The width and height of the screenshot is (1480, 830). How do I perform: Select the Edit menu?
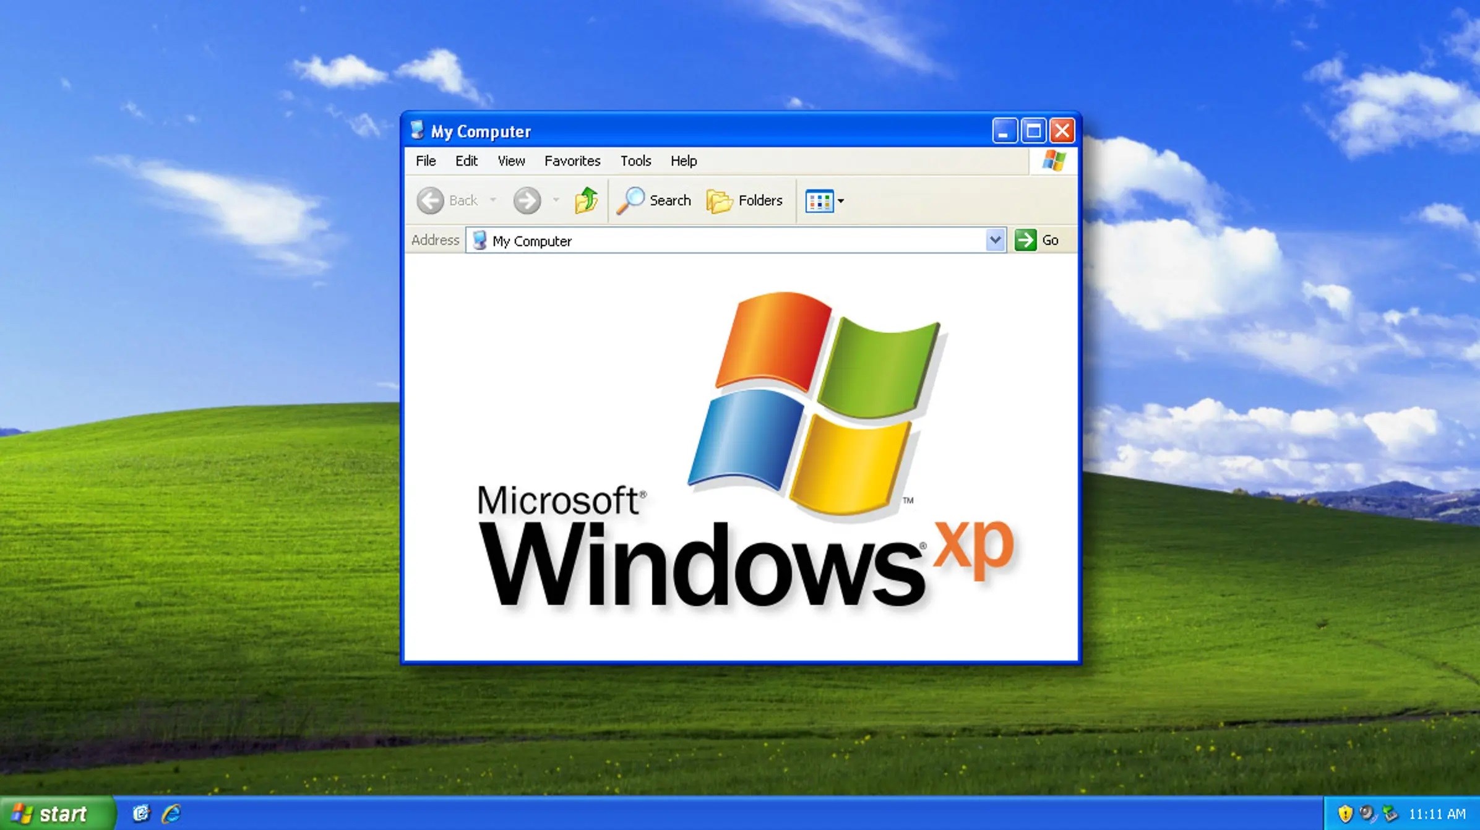tap(465, 161)
